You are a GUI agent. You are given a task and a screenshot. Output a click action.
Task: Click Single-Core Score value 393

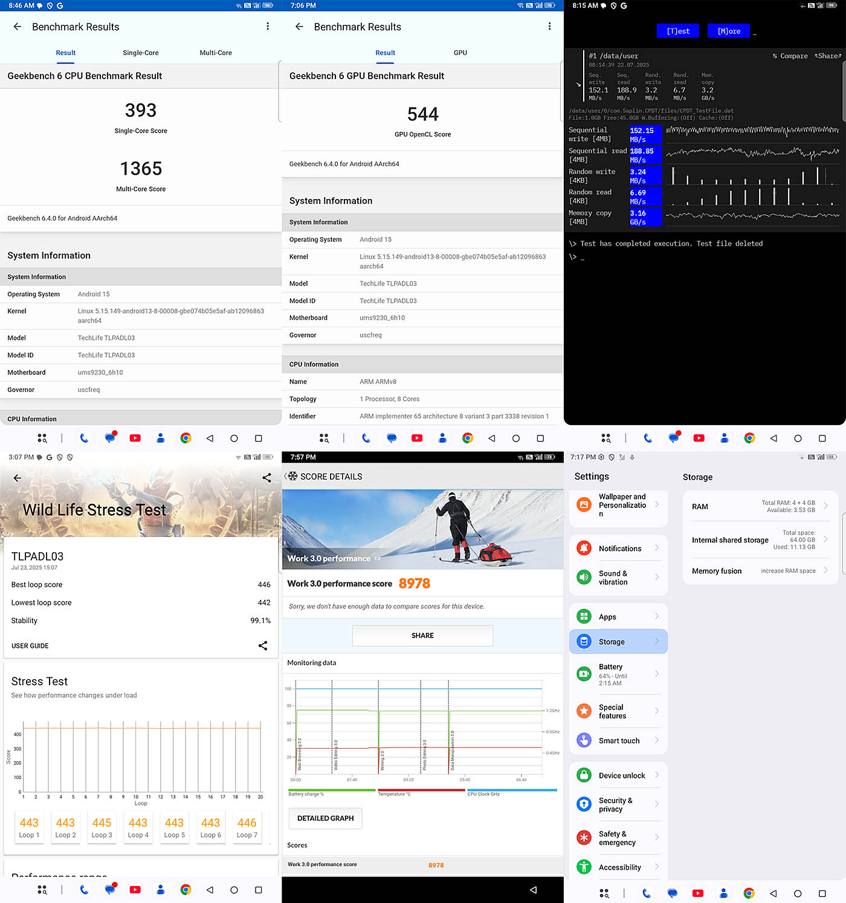141,110
